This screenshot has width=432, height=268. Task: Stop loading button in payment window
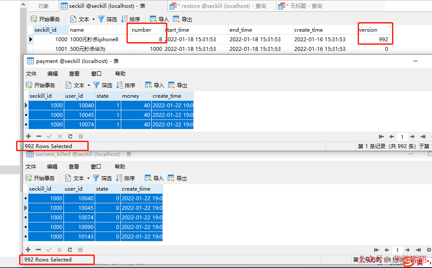81,136
